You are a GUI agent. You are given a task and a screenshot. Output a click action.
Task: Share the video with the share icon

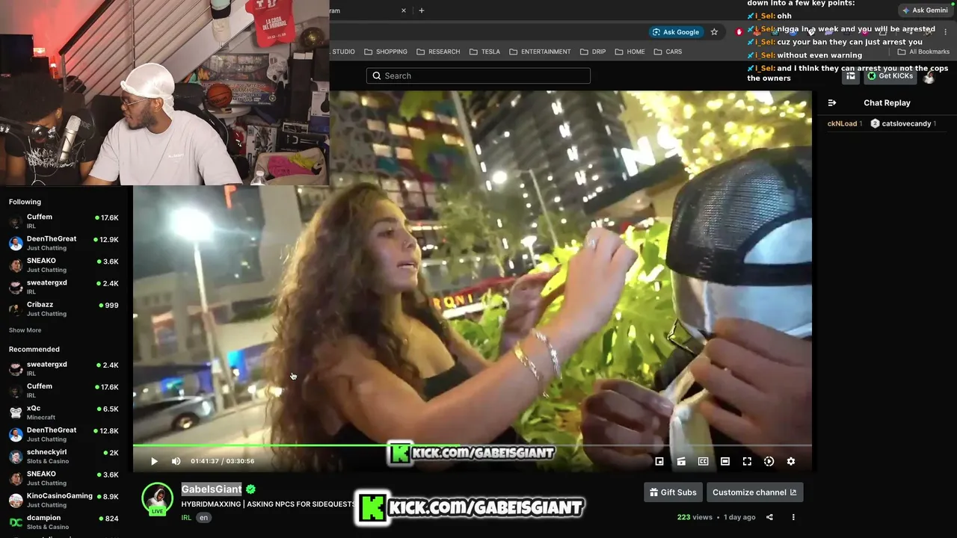pyautogui.click(x=769, y=517)
